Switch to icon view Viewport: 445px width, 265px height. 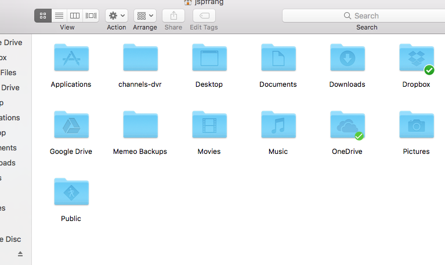43,16
